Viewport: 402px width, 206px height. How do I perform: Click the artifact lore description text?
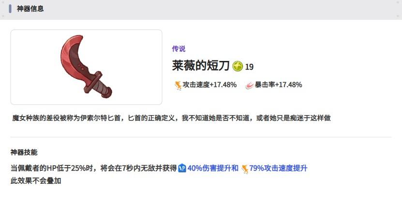click(x=172, y=118)
